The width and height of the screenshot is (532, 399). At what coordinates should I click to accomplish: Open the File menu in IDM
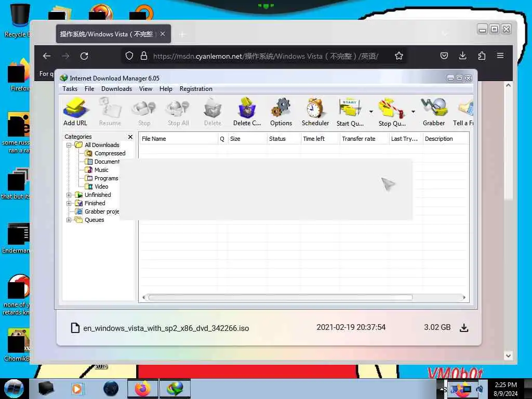89,89
